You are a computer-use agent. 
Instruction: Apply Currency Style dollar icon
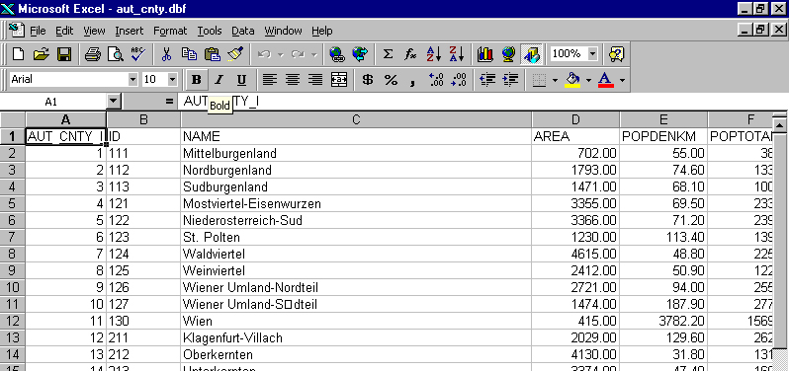tap(368, 79)
